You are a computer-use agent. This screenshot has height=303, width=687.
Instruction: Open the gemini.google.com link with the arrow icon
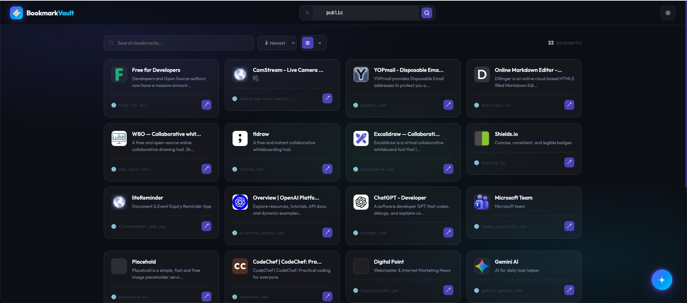(x=569, y=290)
